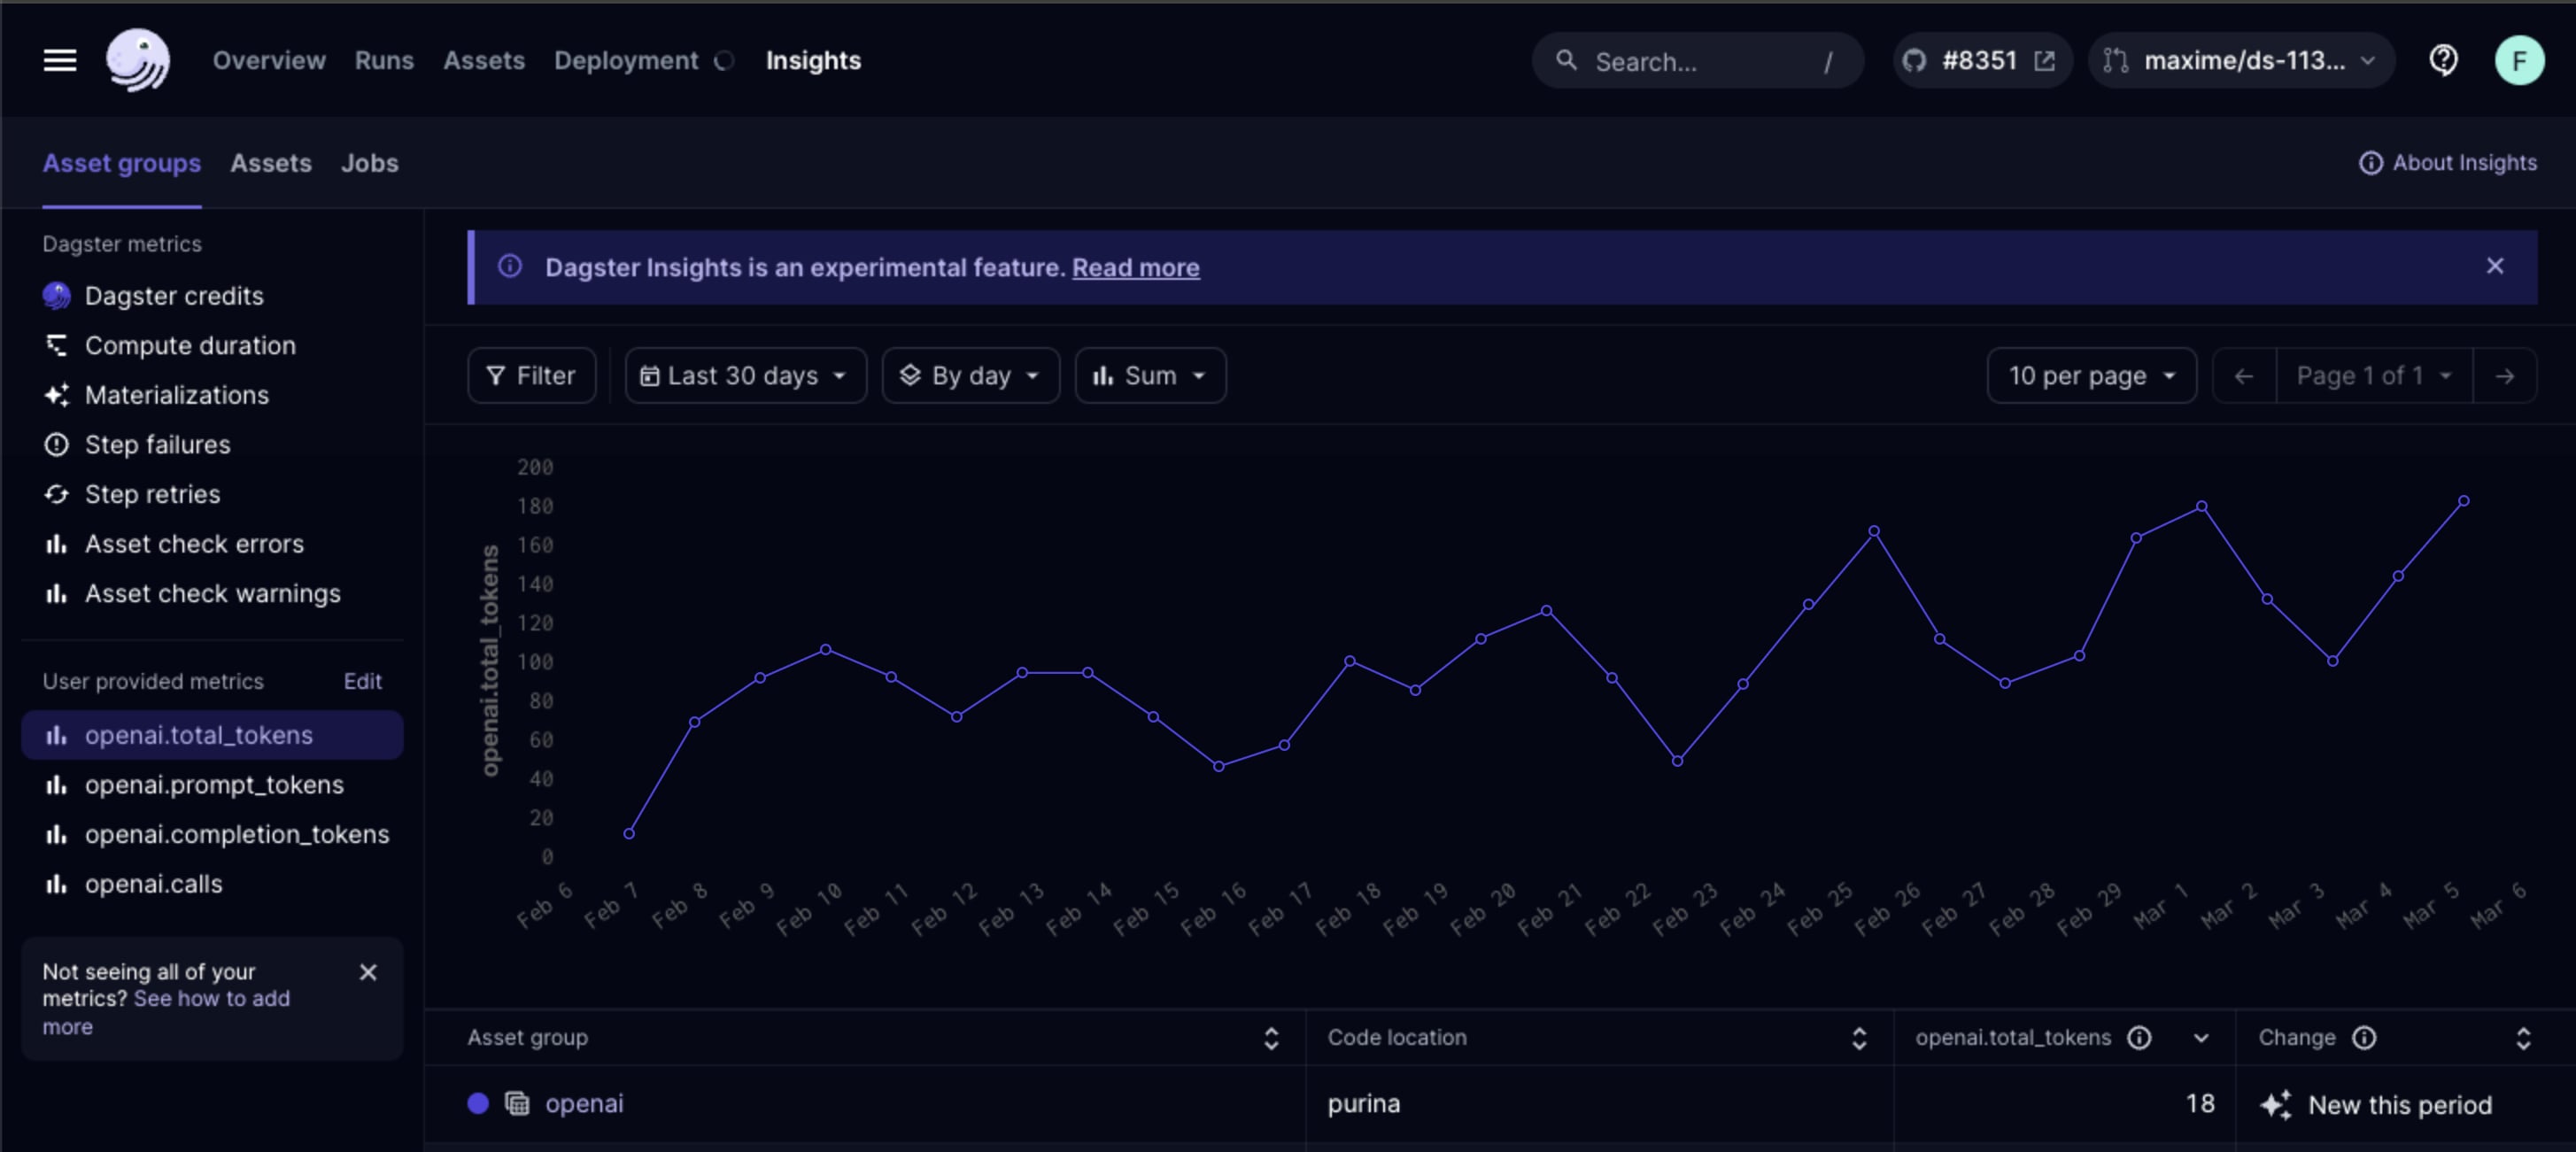Click Edit for User provided metrics
The height and width of the screenshot is (1152, 2576).
(362, 681)
